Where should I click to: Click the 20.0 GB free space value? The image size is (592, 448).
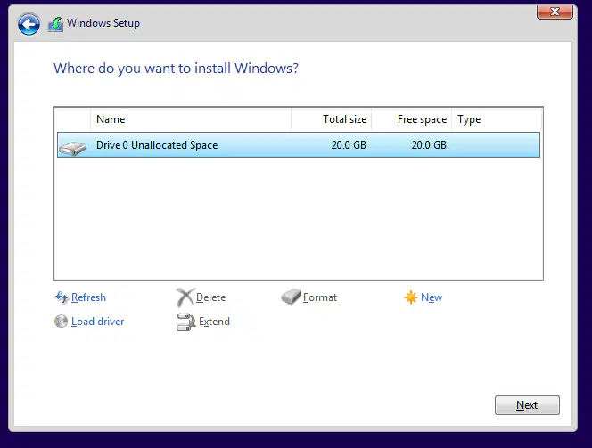tap(429, 145)
